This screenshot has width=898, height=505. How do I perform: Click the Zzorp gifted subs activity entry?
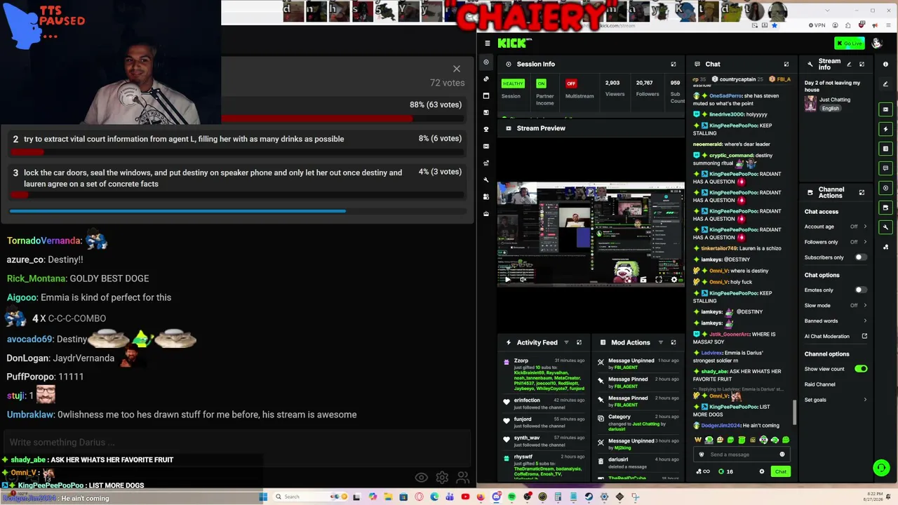pos(544,375)
